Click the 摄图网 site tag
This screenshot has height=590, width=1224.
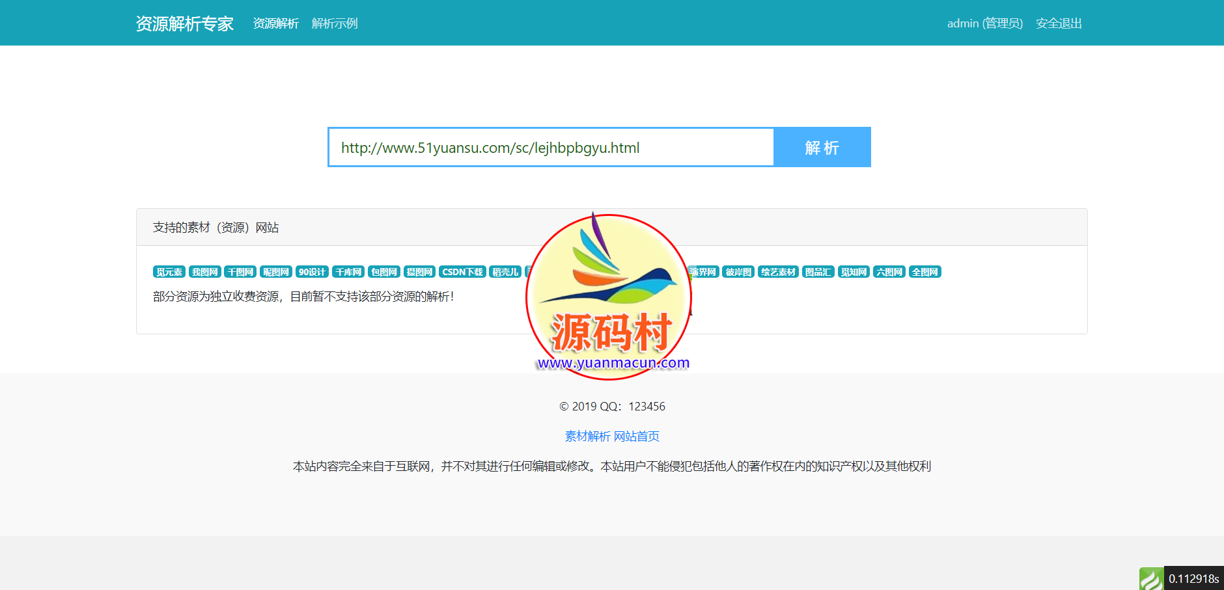click(x=419, y=272)
